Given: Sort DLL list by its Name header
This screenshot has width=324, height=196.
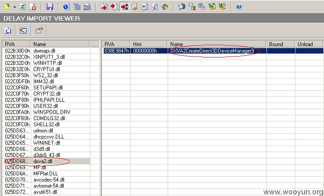Looking at the screenshot, I should [x=60, y=44].
